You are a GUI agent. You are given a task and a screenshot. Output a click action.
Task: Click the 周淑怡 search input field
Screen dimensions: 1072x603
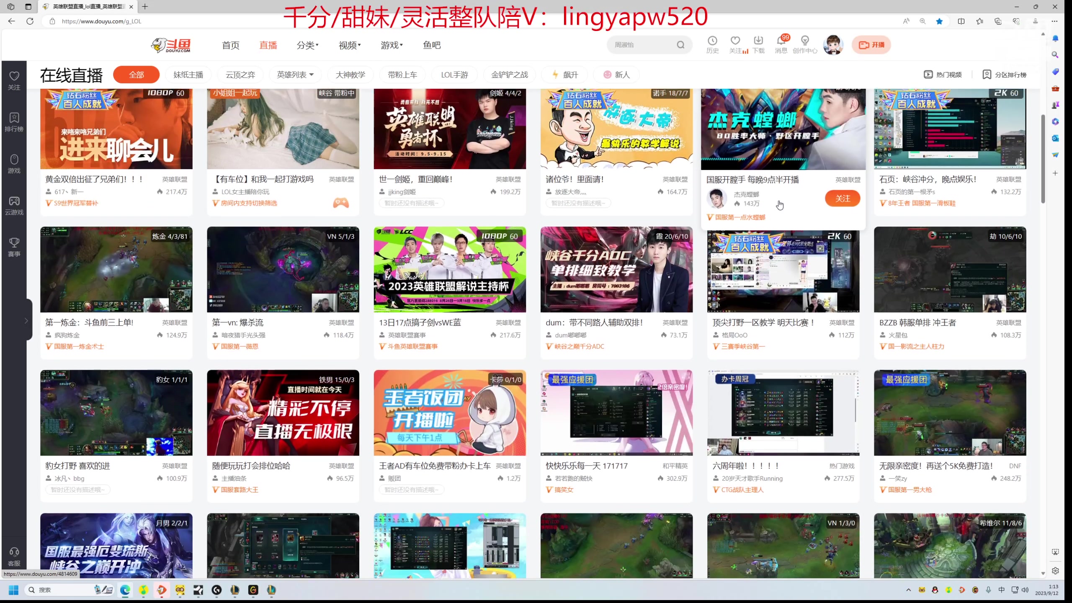tap(643, 45)
